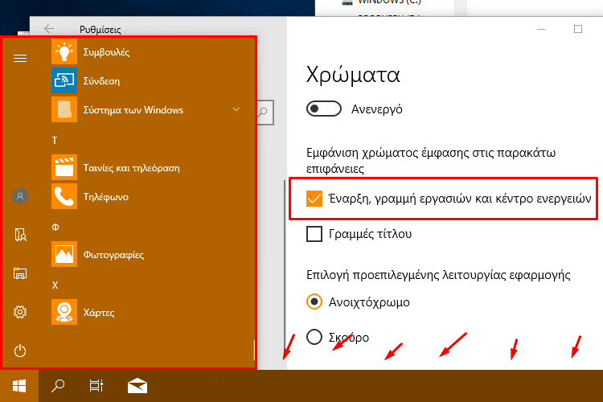
Task: Click the Ταινίες και τηλεόραση label
Action: pos(132,168)
